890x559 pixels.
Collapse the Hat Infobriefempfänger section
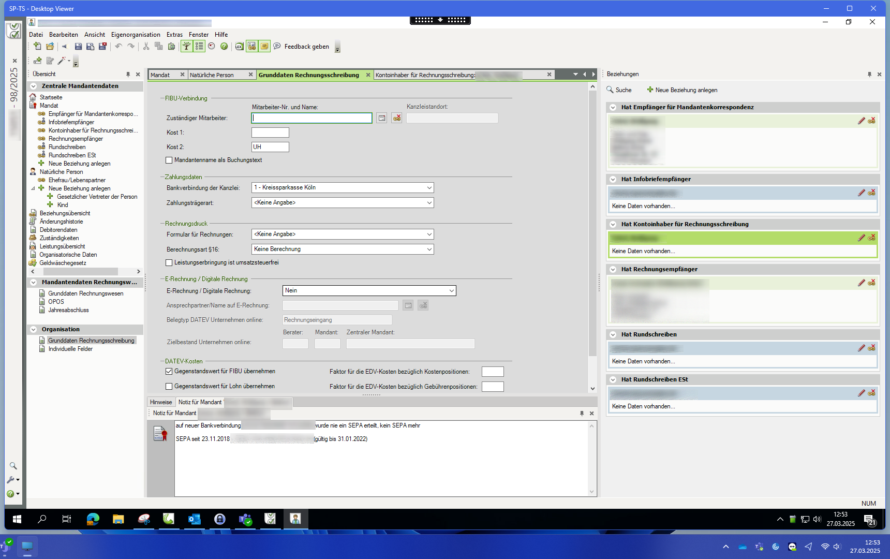[613, 180]
